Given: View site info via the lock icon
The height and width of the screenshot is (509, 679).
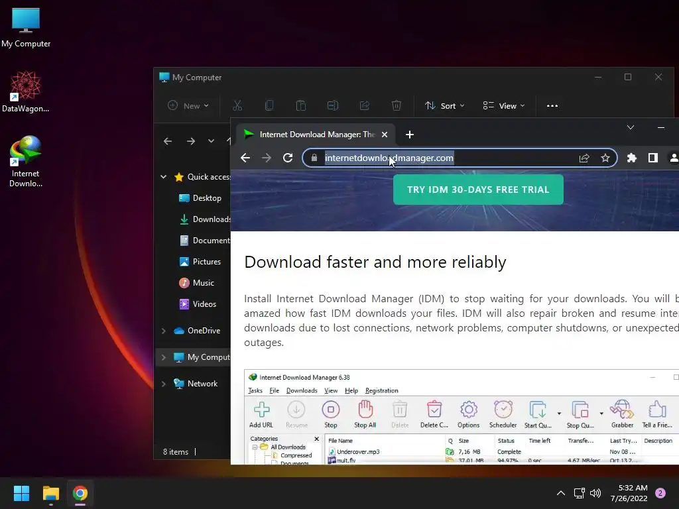Looking at the screenshot, I should [314, 158].
